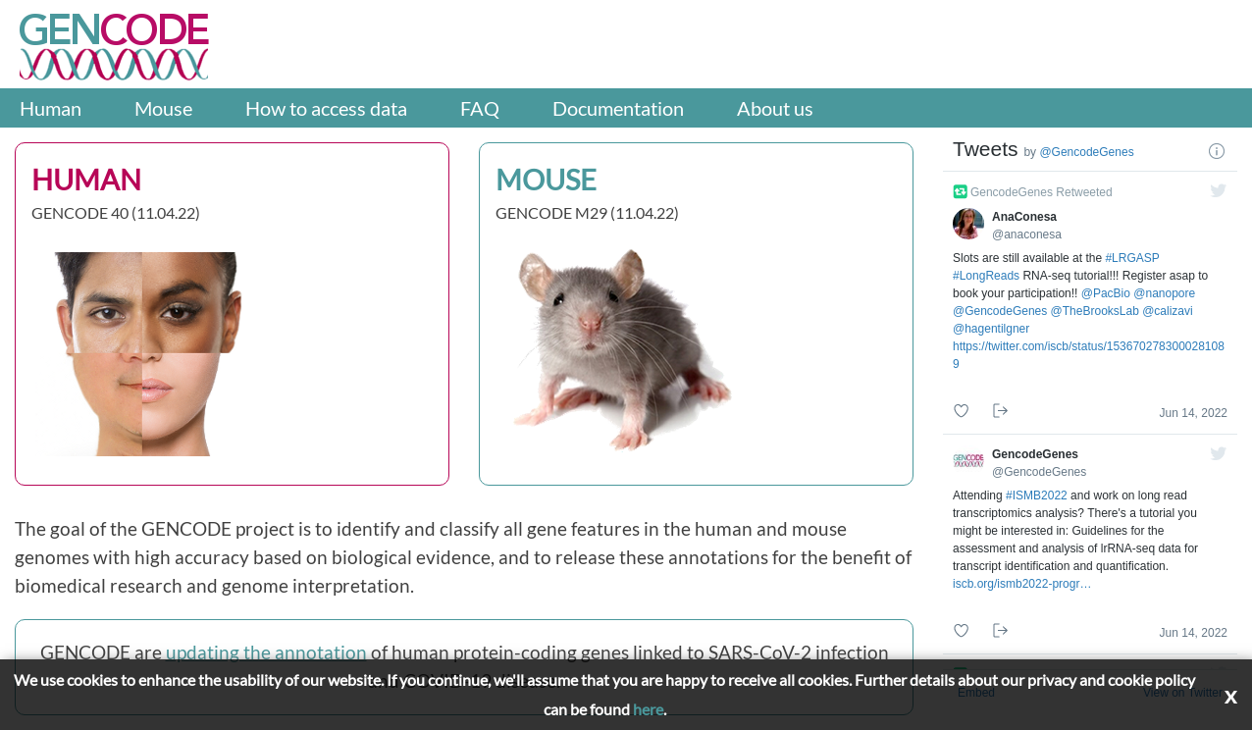
Task: Click the Twitter info icon
Action: (x=1217, y=151)
